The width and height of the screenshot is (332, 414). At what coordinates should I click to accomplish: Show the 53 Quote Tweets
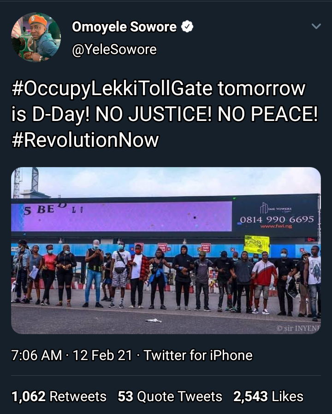[170, 396]
